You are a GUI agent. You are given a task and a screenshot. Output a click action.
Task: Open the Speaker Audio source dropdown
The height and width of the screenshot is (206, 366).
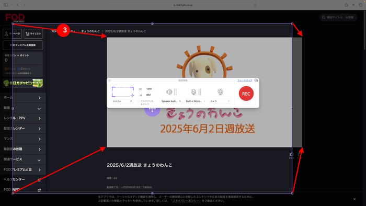click(171, 101)
